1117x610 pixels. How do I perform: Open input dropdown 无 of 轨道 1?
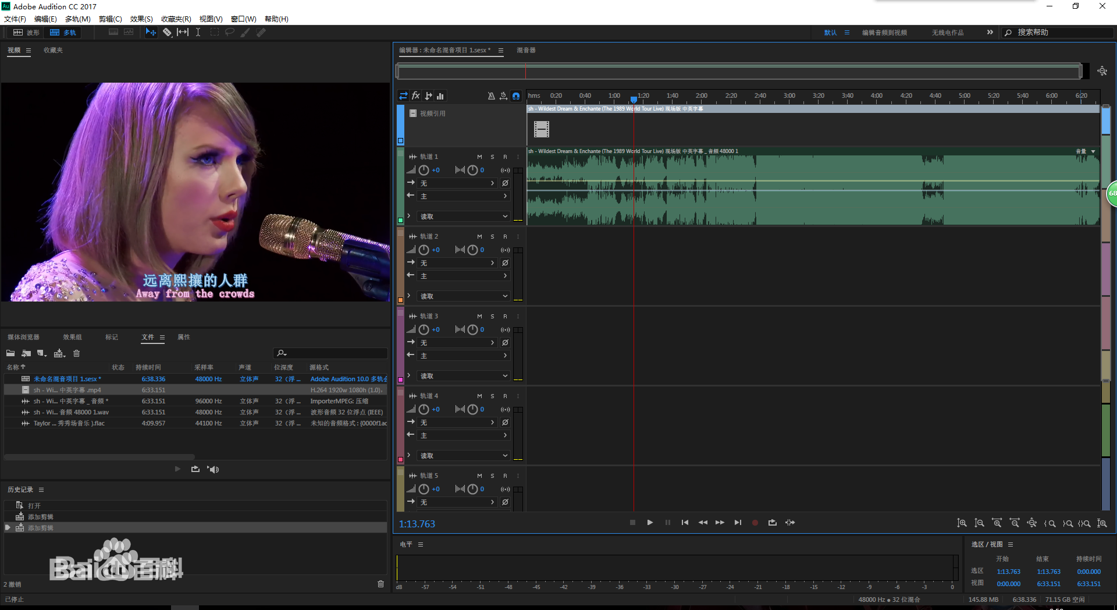coord(457,183)
